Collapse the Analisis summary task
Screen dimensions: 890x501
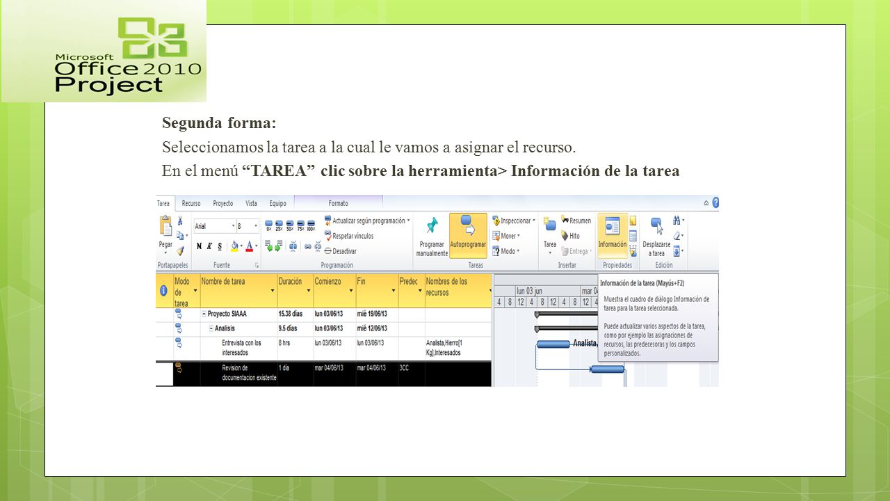click(211, 328)
